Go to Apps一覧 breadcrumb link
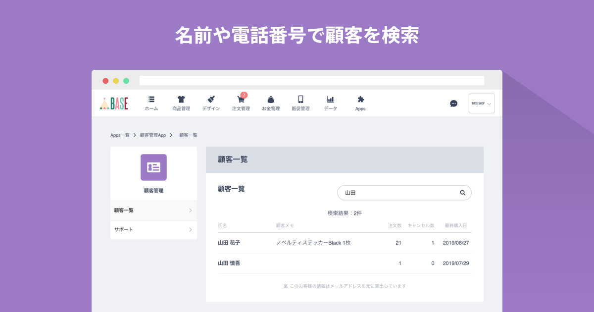Screen dimensions: 594x312 tap(120, 135)
